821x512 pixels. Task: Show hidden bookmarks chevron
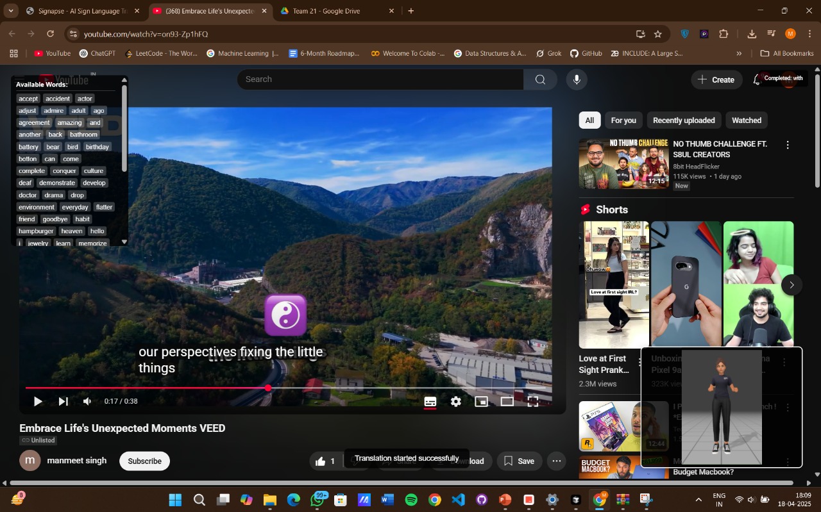[739, 54]
